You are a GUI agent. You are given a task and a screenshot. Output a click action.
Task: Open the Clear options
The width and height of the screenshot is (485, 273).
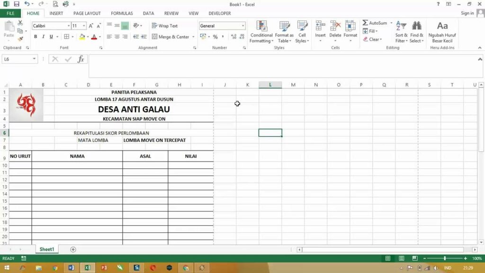(372, 39)
